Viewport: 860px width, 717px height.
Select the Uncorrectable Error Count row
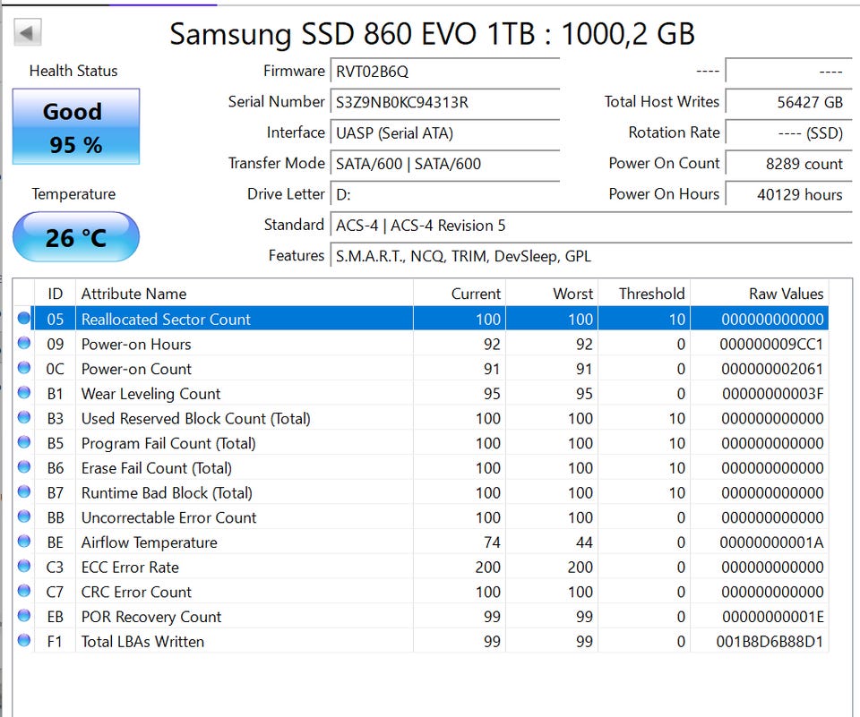pyautogui.click(x=421, y=516)
